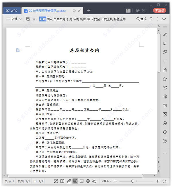The width and height of the screenshot is (172, 187).
Task: Open the skin/appearance icon in title bar
Action: (x=138, y=11)
